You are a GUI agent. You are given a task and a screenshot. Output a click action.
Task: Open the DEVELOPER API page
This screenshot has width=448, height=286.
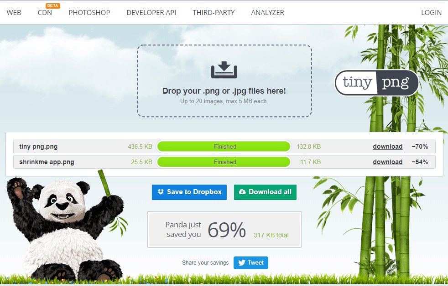[x=151, y=13]
